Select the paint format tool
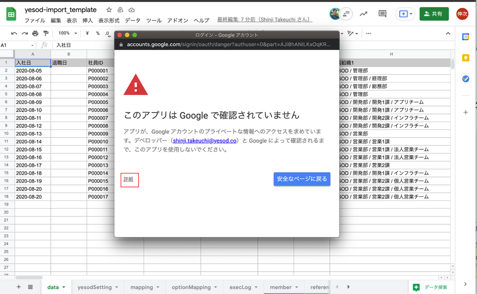This screenshot has width=477, height=294. (x=46, y=33)
